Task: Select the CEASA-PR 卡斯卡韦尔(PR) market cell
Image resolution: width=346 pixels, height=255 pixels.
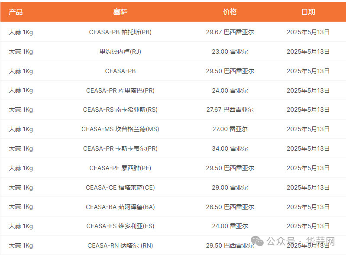Action: click(120, 148)
